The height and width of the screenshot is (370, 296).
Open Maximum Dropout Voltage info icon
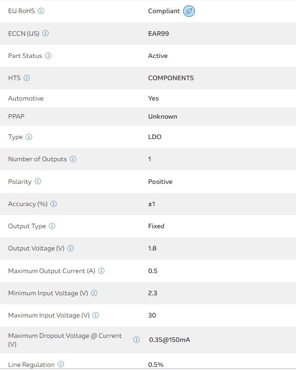click(136, 340)
